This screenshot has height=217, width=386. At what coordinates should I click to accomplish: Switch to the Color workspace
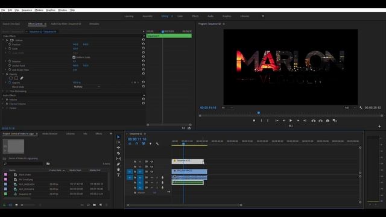180,16
